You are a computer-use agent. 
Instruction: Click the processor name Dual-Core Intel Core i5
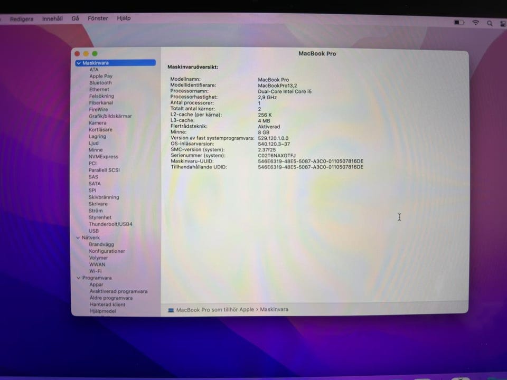pos(285,91)
